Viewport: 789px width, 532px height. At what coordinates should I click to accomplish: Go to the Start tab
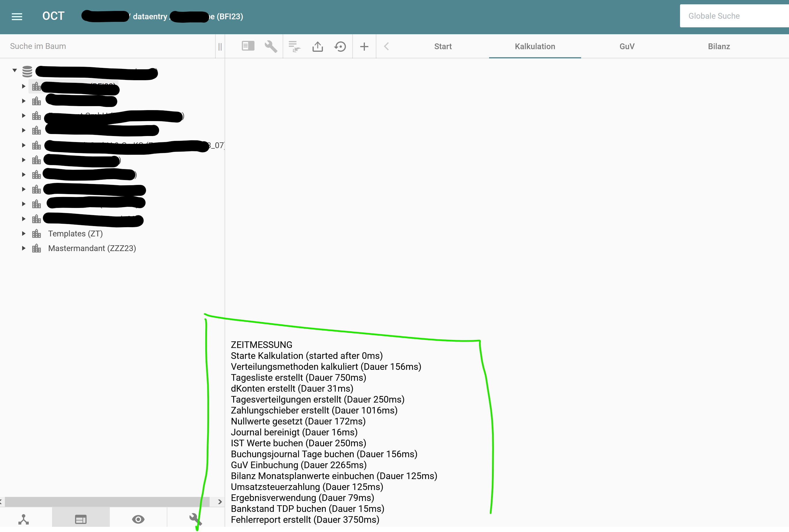pyautogui.click(x=443, y=46)
